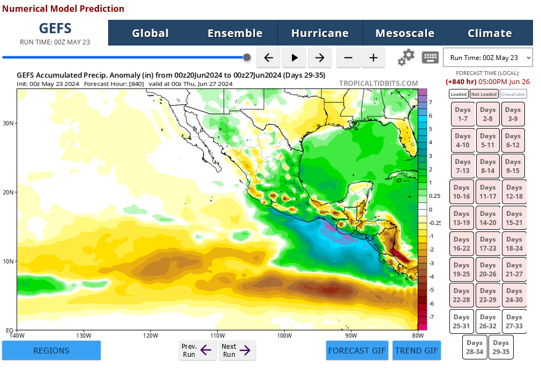The image size is (541, 368).
Task: Select forecast Days 22-28
Action: click(x=462, y=296)
